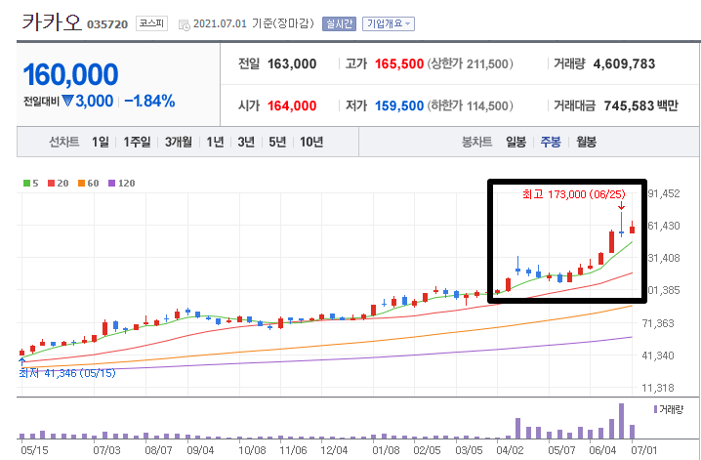Select the 일봉 candlestick chart

click(515, 143)
